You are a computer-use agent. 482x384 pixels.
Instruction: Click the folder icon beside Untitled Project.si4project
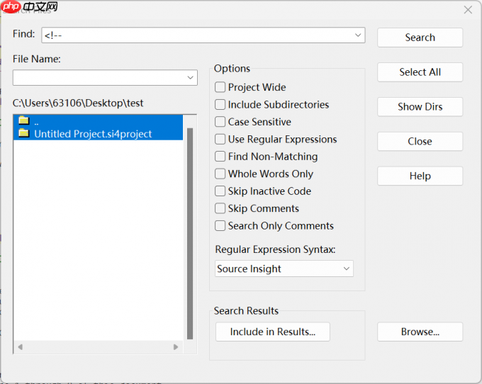[x=23, y=133]
